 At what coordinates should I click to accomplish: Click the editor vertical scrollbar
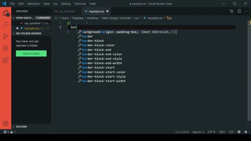[249, 70]
